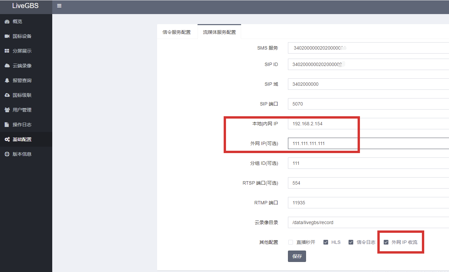The image size is (449, 272).
Task: Toggle the sidebar hamburger menu icon
Action: [x=59, y=6]
